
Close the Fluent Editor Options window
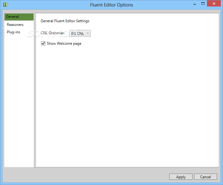click(x=214, y=4)
